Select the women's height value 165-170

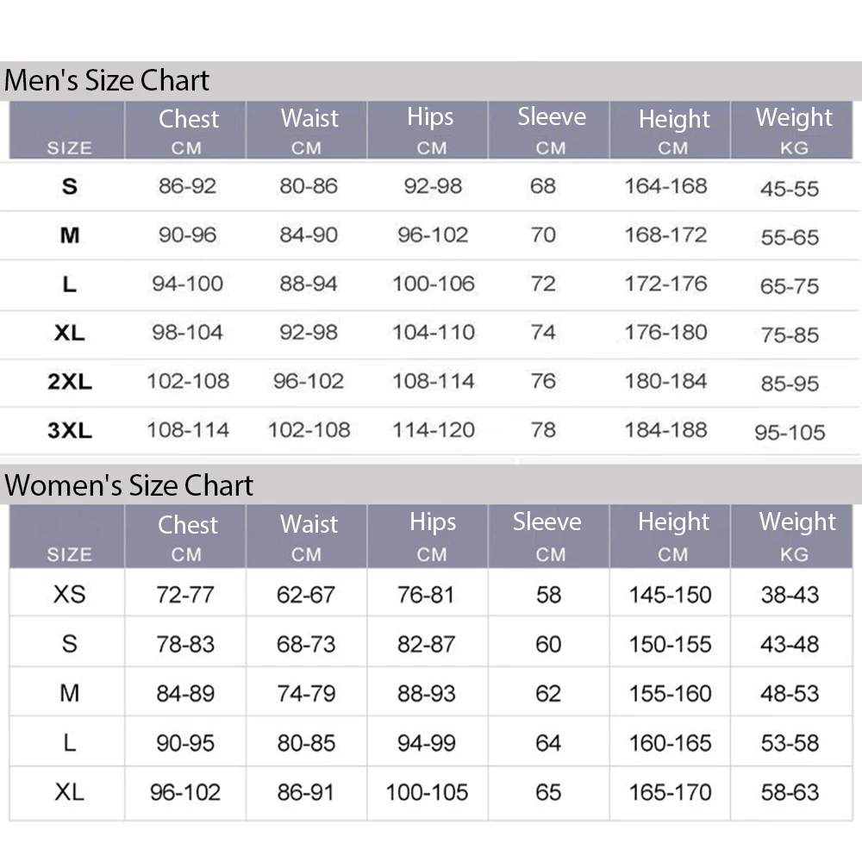point(670,792)
